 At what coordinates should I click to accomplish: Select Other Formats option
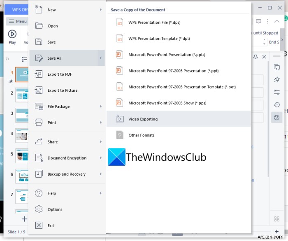179,135
